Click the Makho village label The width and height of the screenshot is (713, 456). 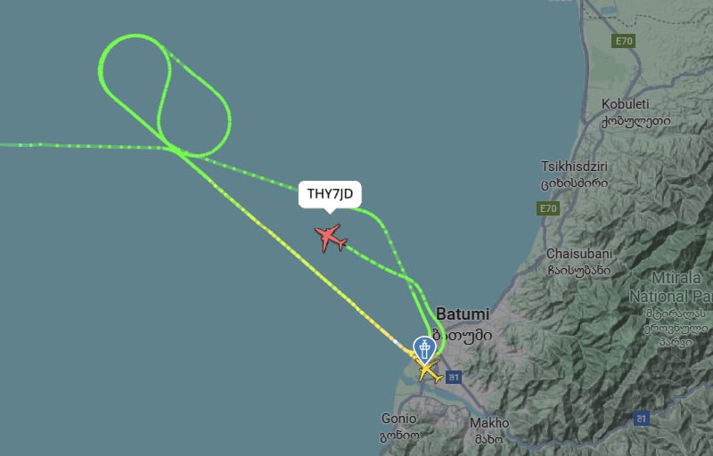click(x=489, y=423)
